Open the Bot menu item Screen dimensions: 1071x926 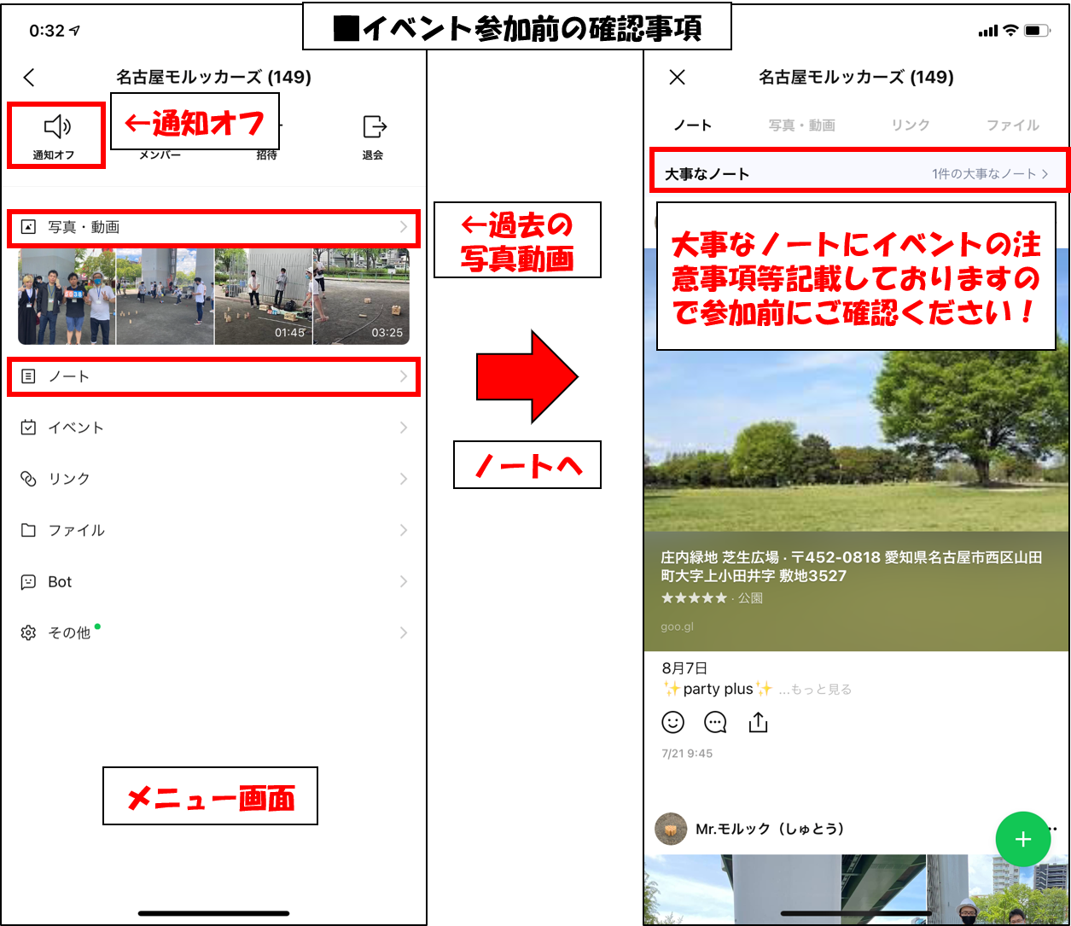(213, 582)
